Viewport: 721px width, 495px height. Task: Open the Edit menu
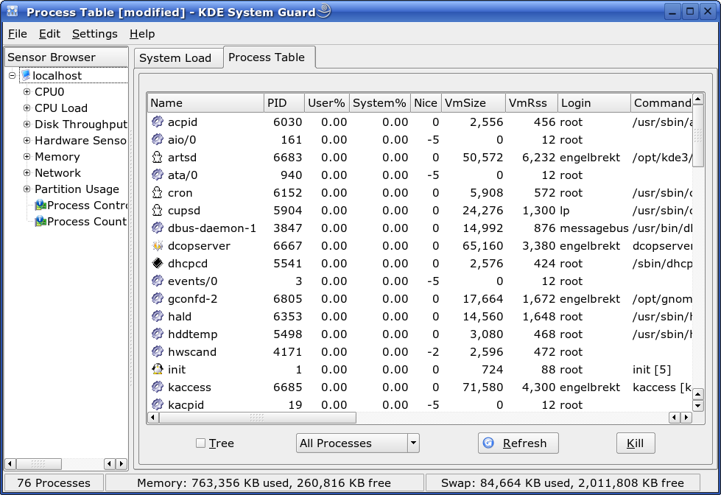49,34
